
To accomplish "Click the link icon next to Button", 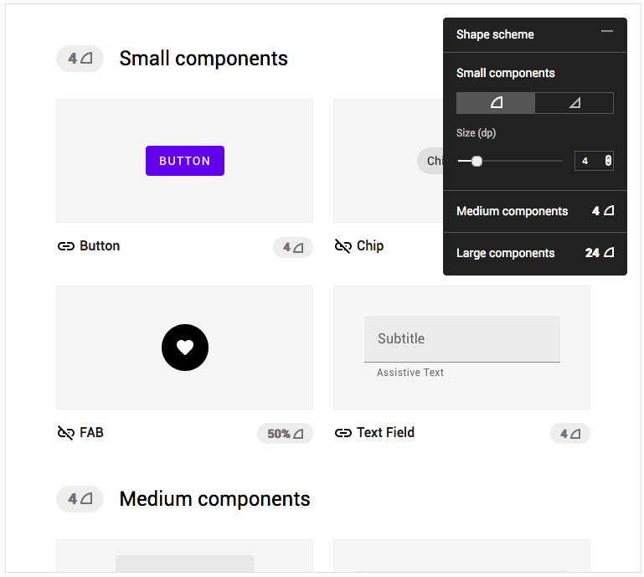I will tap(65, 246).
